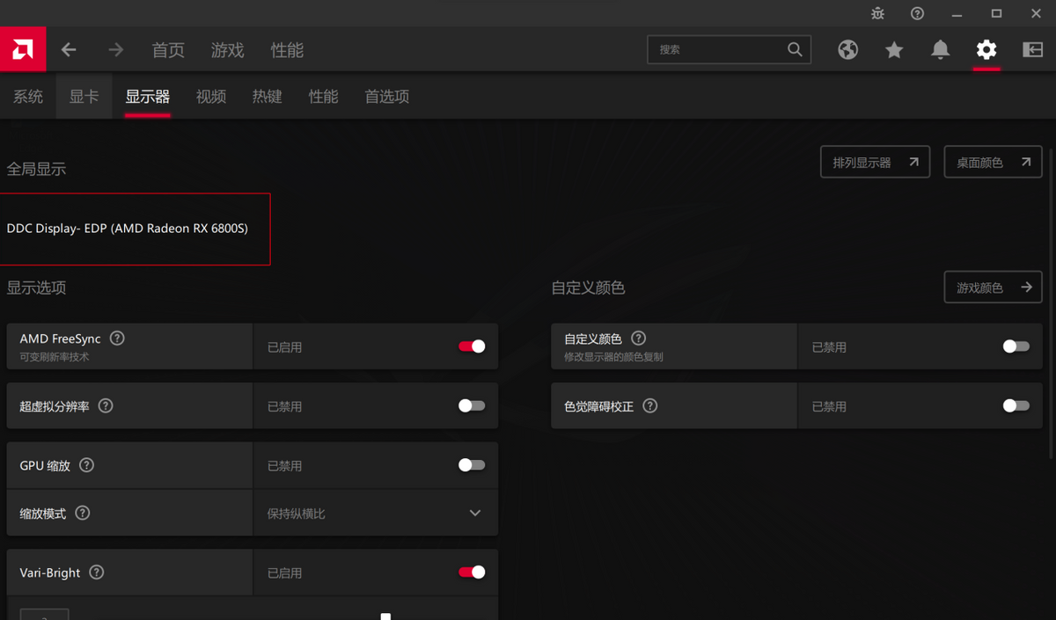The height and width of the screenshot is (620, 1056).
Task: Toggle the sidebar panel icon
Action: [x=1033, y=50]
